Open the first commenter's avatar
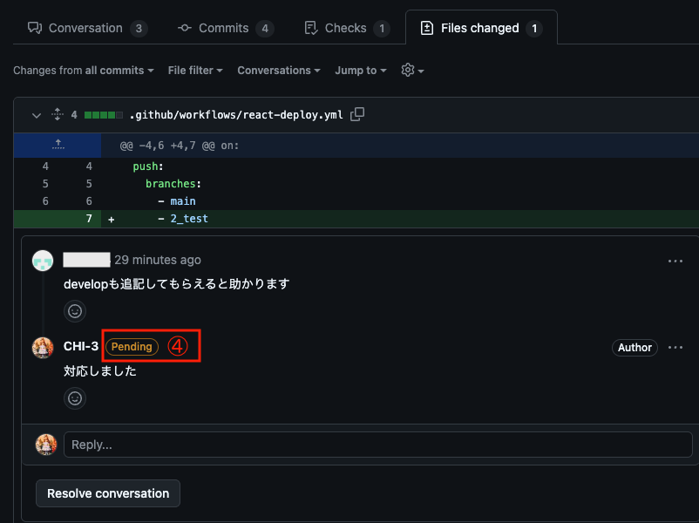The width and height of the screenshot is (699, 523). (x=43, y=261)
